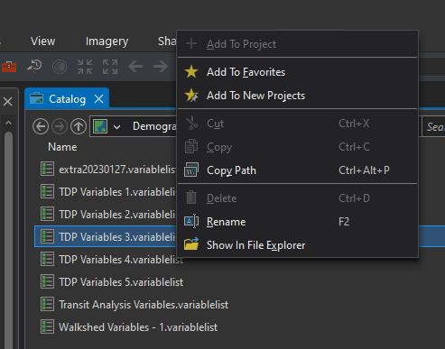
Task: Click icon beside Walkshed Variables file
Action: click(x=48, y=326)
